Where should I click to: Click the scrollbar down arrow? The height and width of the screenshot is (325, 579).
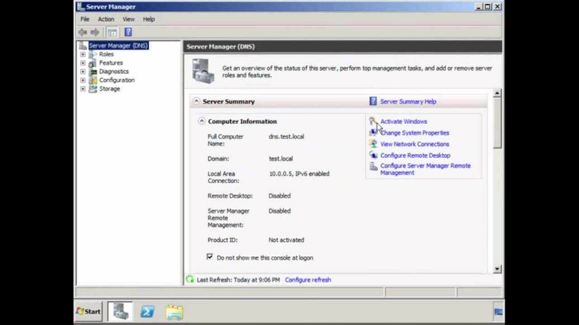pyautogui.click(x=497, y=269)
